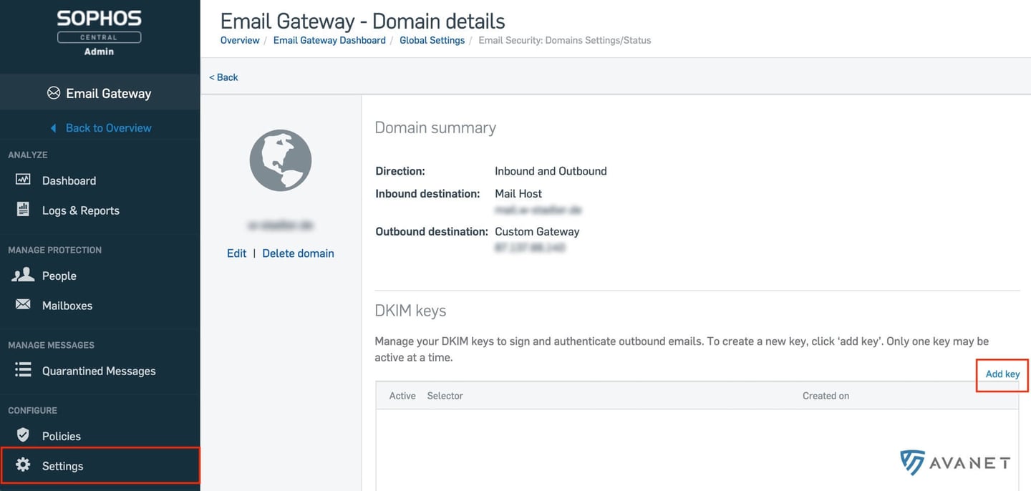Image resolution: width=1031 pixels, height=491 pixels.
Task: Click 'Custom Gateway' outbound destination value
Action: (537, 232)
